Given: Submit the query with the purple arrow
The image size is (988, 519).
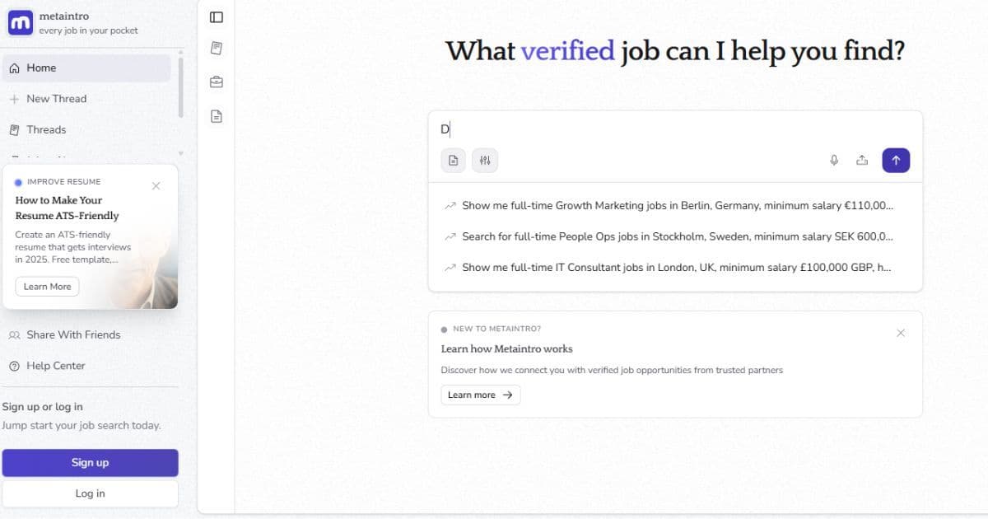Looking at the screenshot, I should [x=896, y=160].
